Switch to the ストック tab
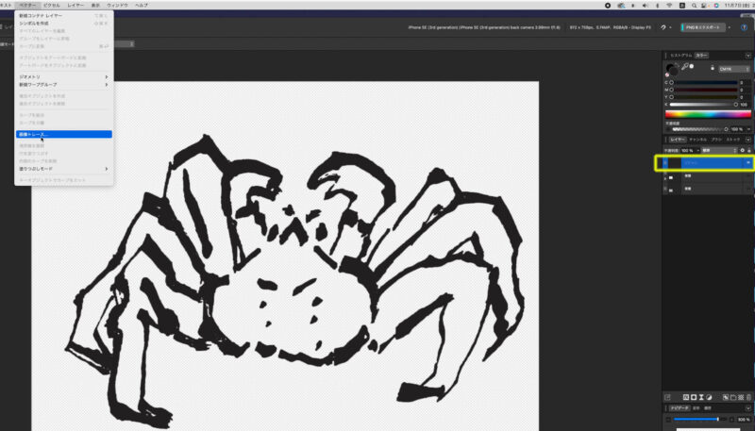This screenshot has width=755, height=431. coord(733,140)
